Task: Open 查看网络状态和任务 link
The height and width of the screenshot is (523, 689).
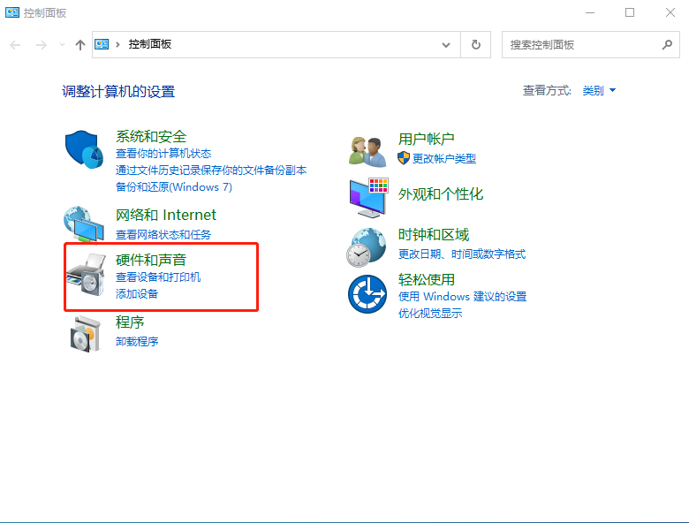Action: click(x=163, y=235)
